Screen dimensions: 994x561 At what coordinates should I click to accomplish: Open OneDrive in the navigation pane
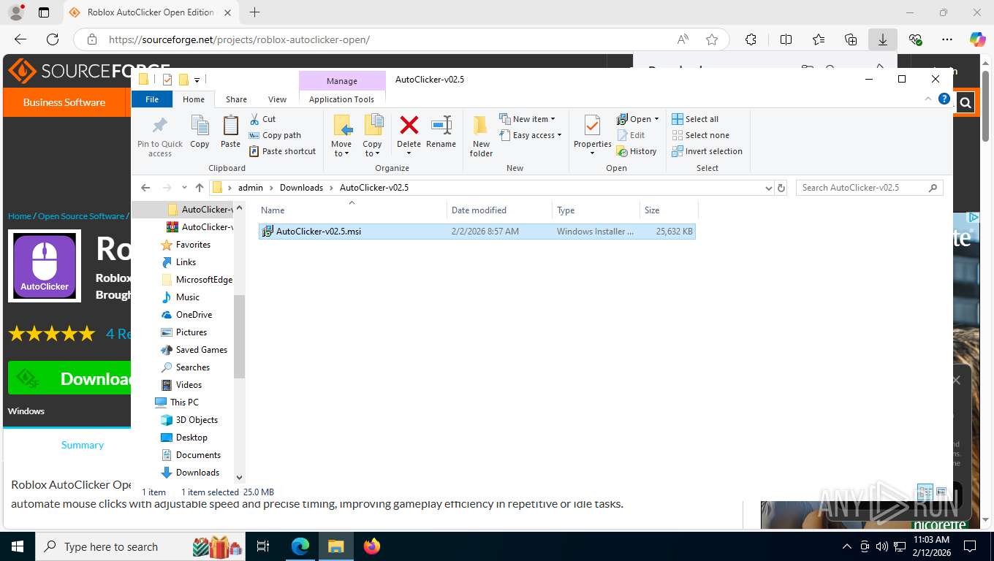click(x=194, y=315)
